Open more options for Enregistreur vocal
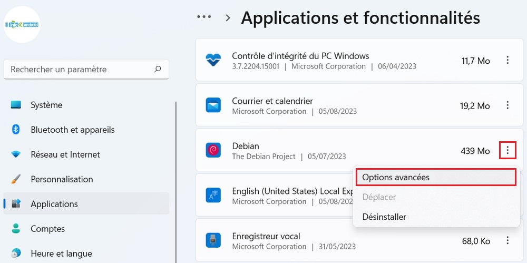The width and height of the screenshot is (527, 263). pos(508,240)
